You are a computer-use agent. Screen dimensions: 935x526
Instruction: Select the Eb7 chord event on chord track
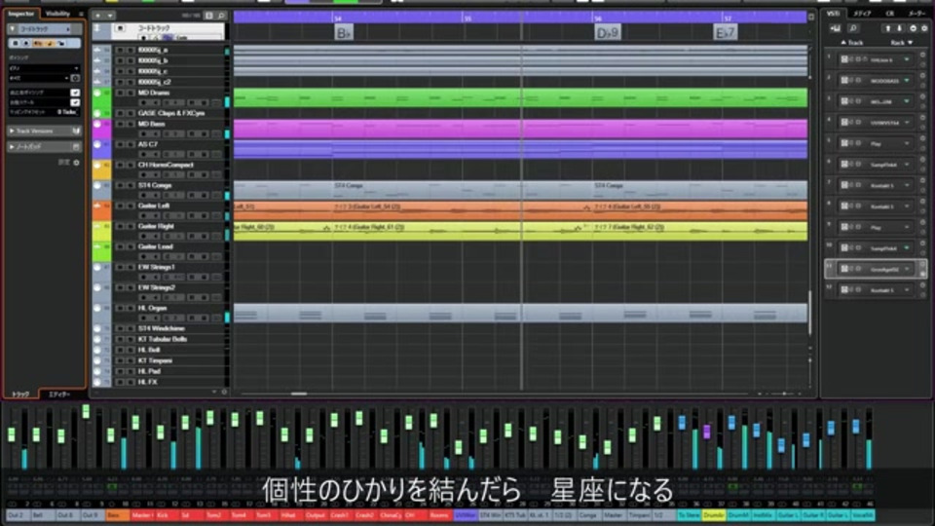(725, 32)
